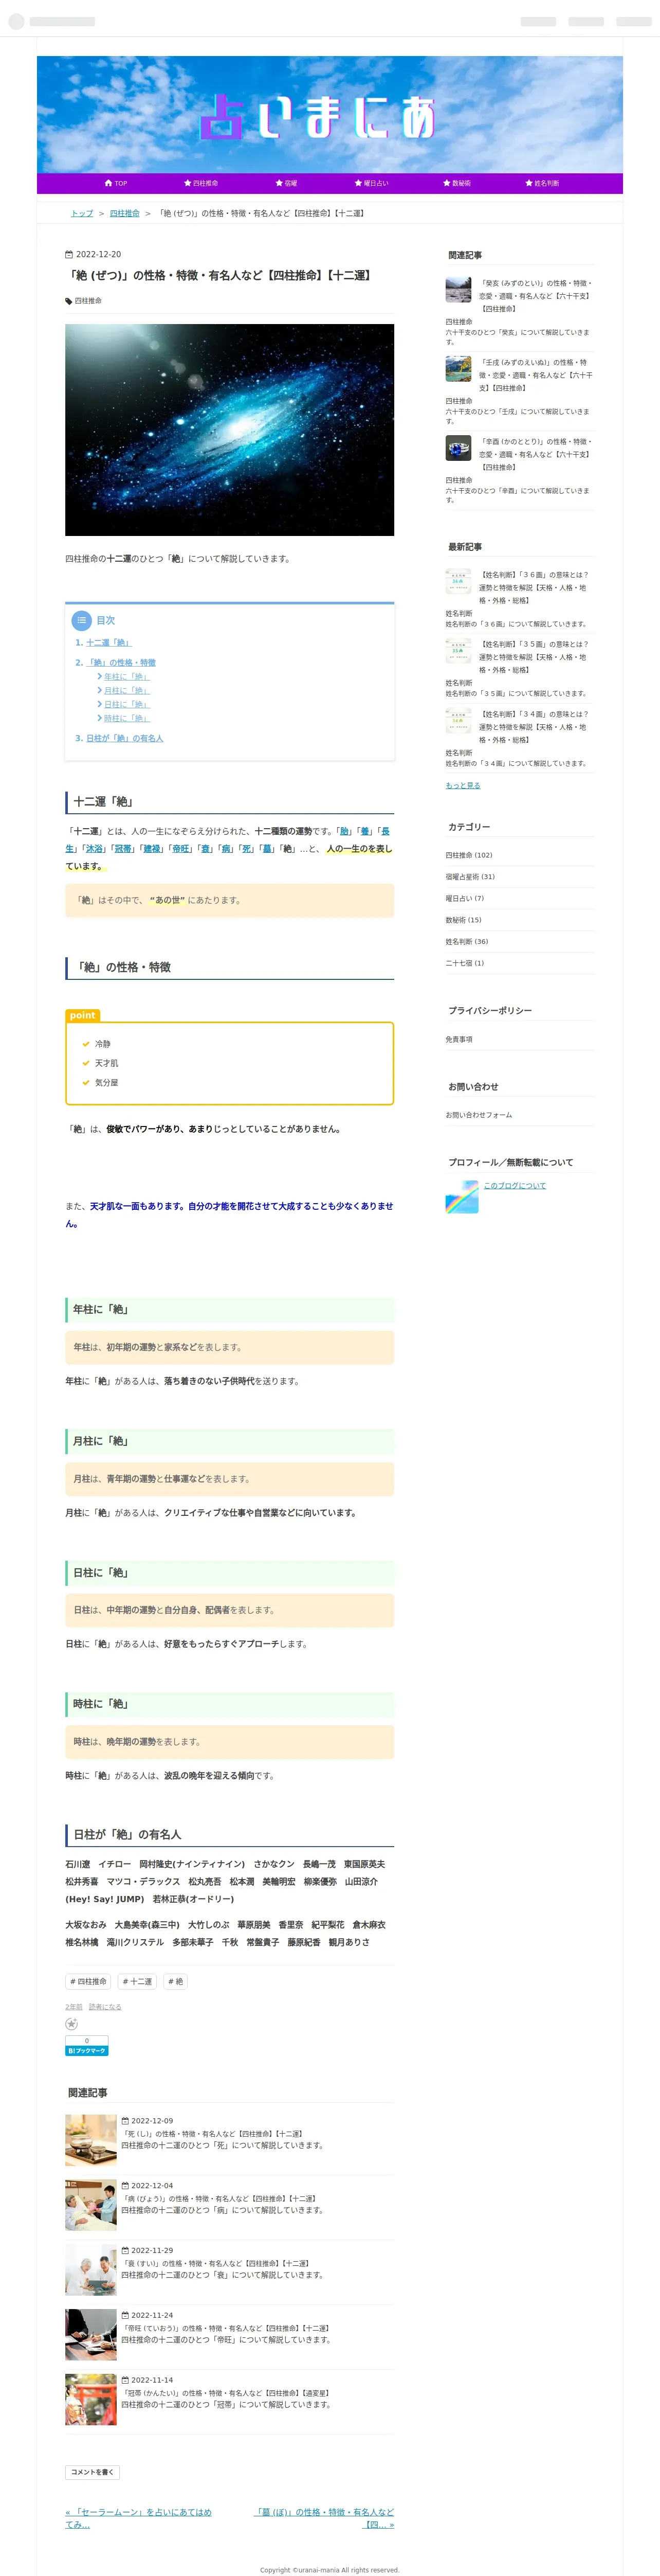Click the tag icon beside 四柱推命 category
Screen dimensions: 660x2576
pyautogui.click(x=69, y=301)
